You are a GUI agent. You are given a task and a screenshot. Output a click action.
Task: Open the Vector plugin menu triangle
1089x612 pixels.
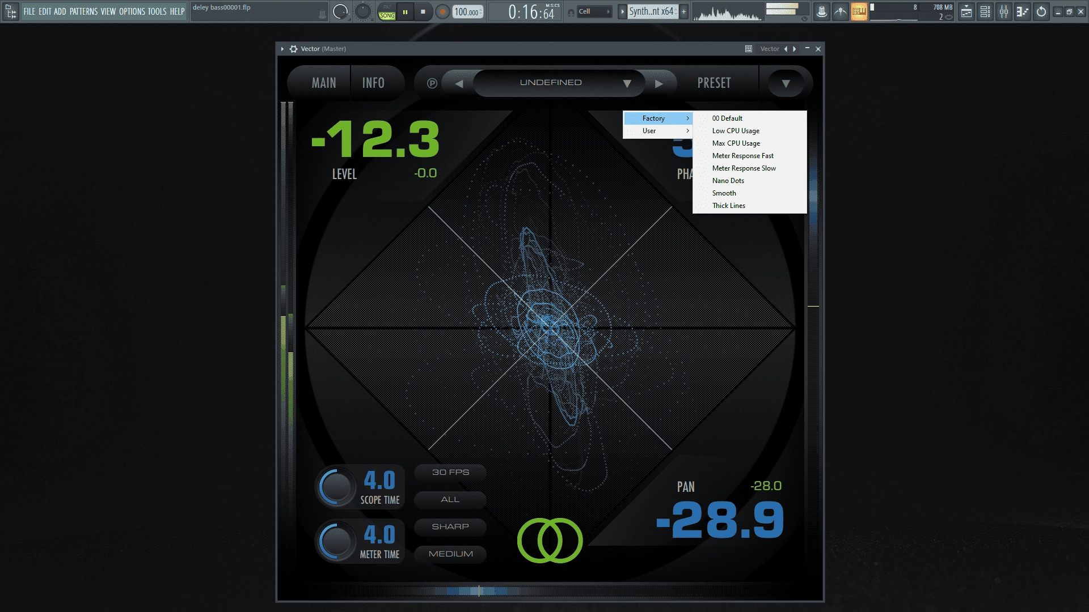282,49
